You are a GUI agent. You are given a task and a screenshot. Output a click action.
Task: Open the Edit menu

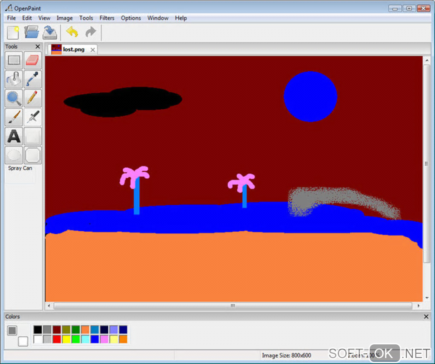[x=27, y=18]
